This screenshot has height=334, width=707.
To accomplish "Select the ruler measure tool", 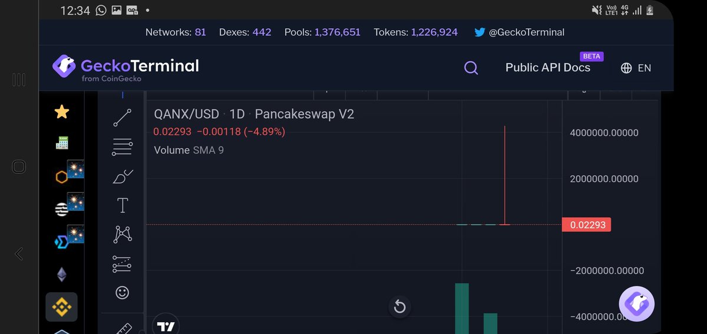I will point(123,328).
